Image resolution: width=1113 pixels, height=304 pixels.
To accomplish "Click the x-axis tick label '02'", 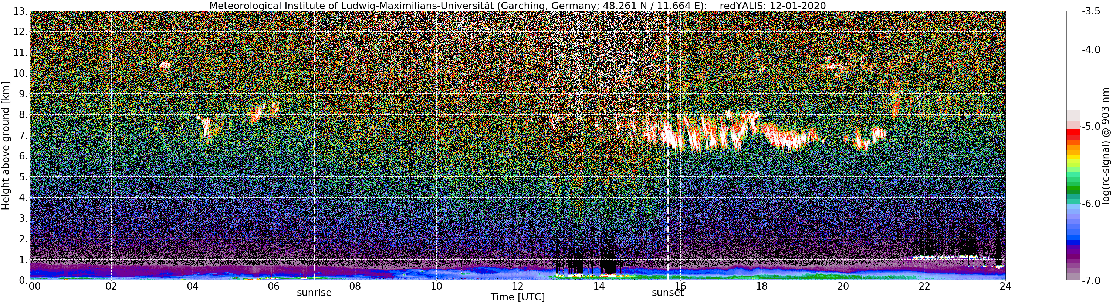I will click(x=111, y=286).
